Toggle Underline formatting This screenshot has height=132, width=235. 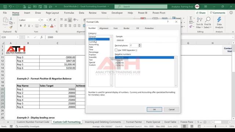[x=29, y=26]
